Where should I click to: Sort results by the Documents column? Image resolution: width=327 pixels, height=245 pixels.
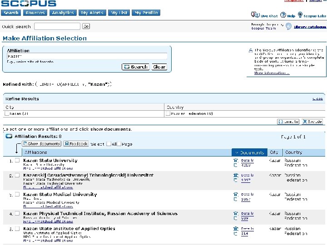coord(250,152)
